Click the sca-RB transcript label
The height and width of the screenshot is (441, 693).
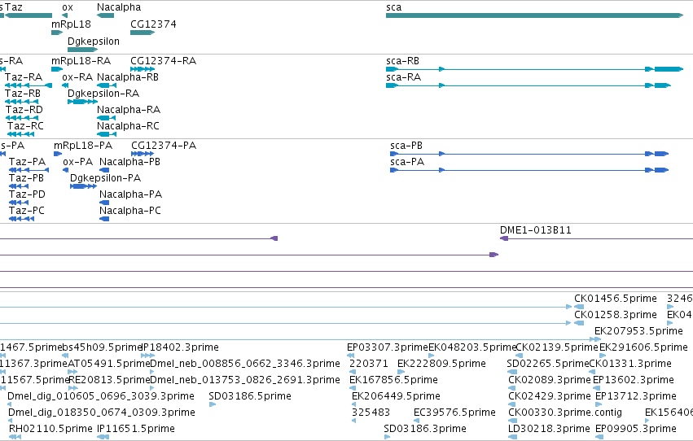click(402, 60)
